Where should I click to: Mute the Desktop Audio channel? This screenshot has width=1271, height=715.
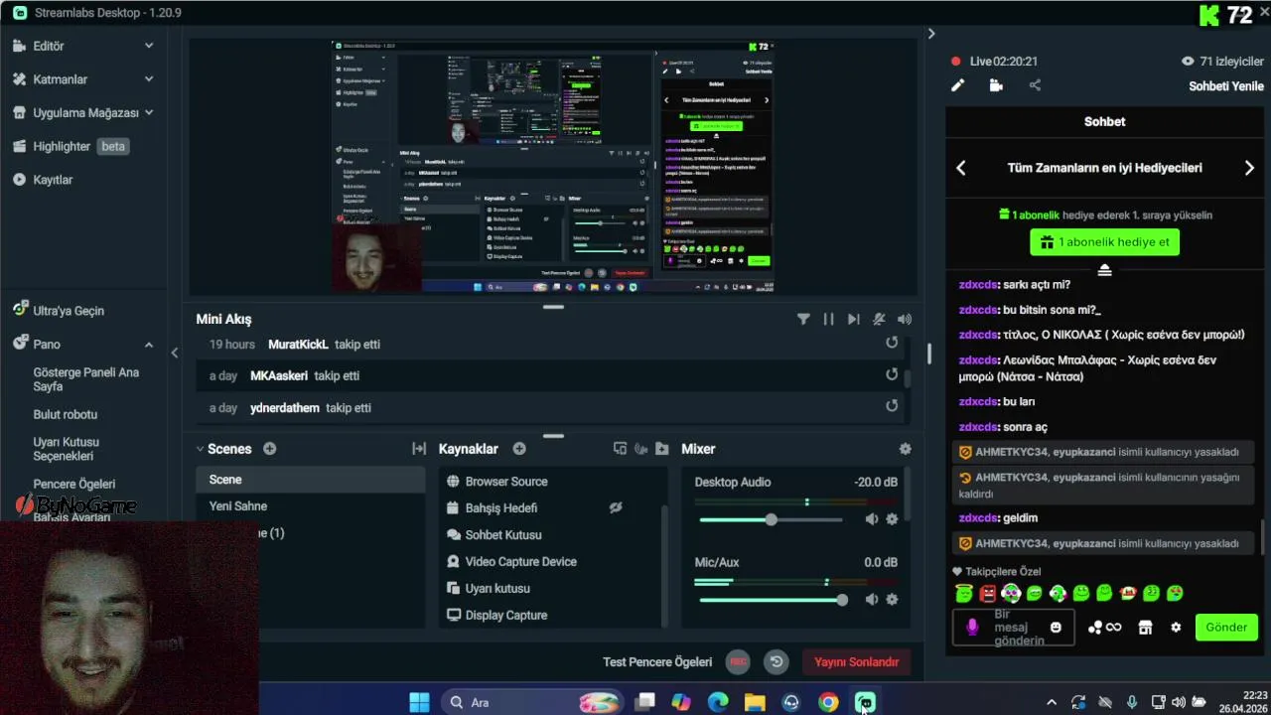[x=871, y=519]
